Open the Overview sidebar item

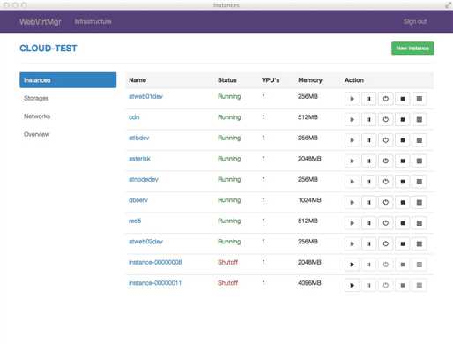[x=37, y=134]
